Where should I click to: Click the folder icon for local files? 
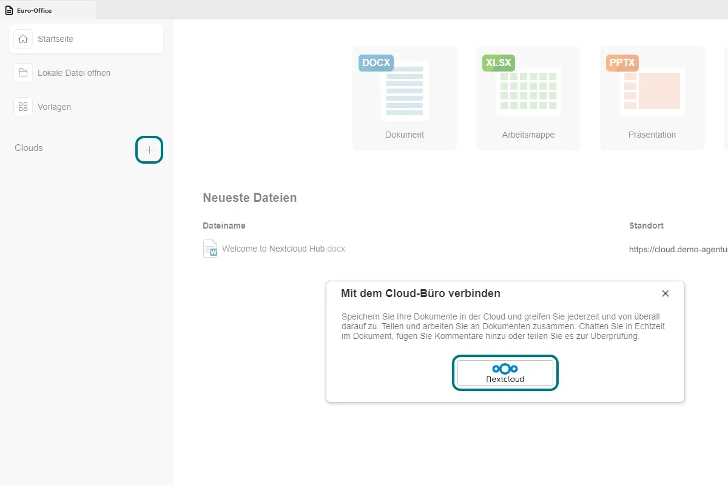[23, 73]
